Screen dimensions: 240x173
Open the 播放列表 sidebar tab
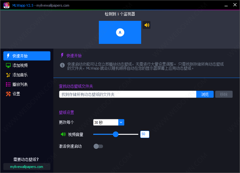[x=27, y=84]
